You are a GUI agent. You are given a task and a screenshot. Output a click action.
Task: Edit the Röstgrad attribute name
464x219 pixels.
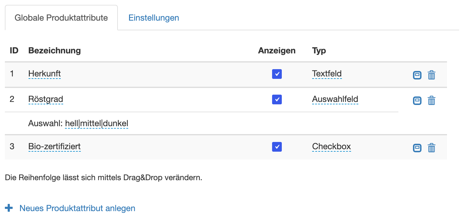pyautogui.click(x=46, y=99)
